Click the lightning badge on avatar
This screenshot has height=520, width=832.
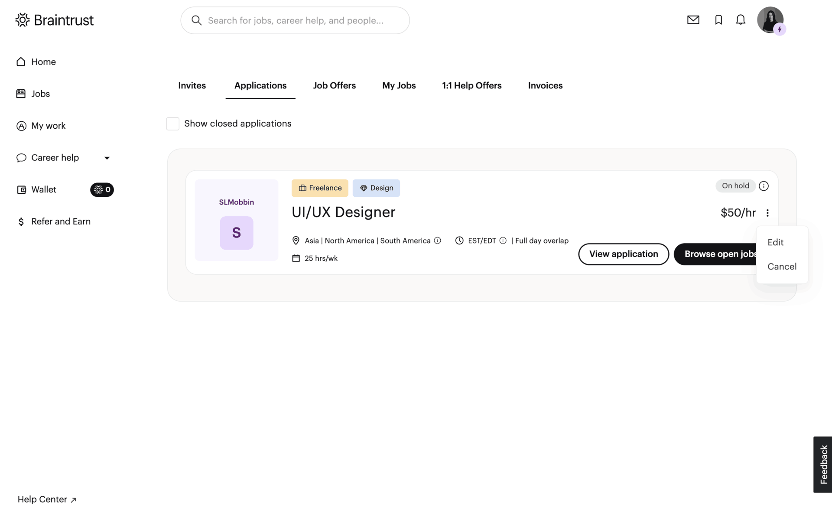pos(780,29)
